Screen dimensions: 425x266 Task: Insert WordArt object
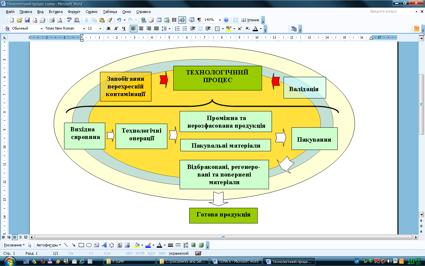(104, 245)
